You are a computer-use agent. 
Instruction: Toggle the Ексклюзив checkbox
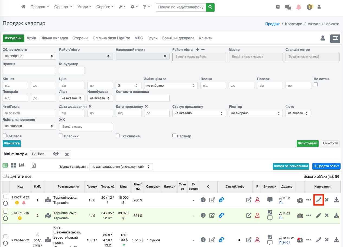pyautogui.click(x=118, y=135)
